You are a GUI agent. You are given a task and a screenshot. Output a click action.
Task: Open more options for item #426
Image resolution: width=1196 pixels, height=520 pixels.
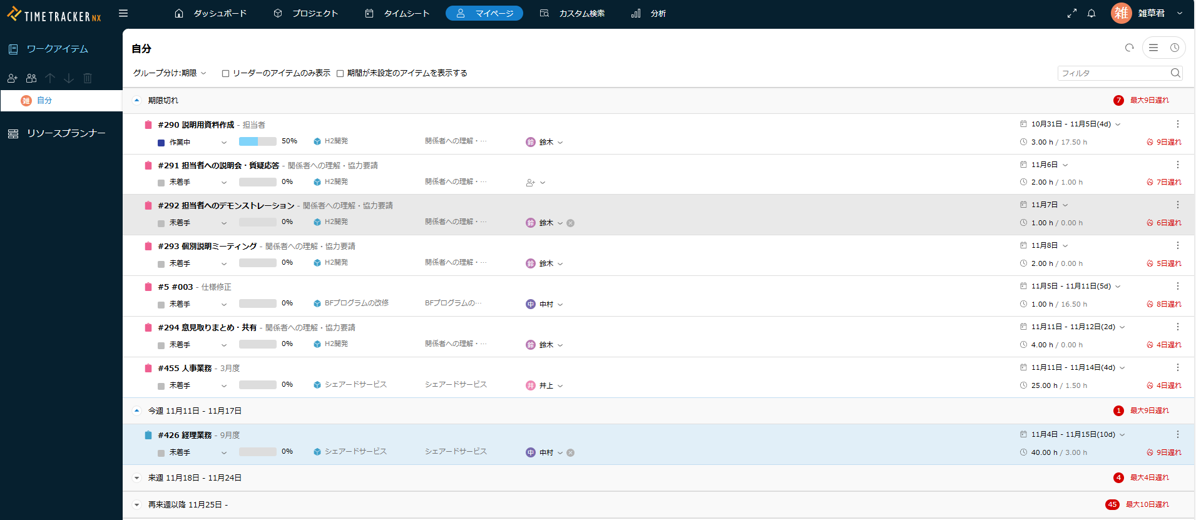[x=1177, y=434]
